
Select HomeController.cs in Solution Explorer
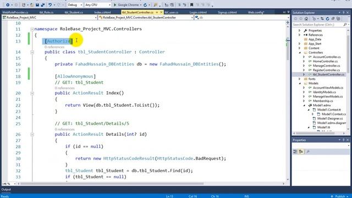click(x=325, y=61)
